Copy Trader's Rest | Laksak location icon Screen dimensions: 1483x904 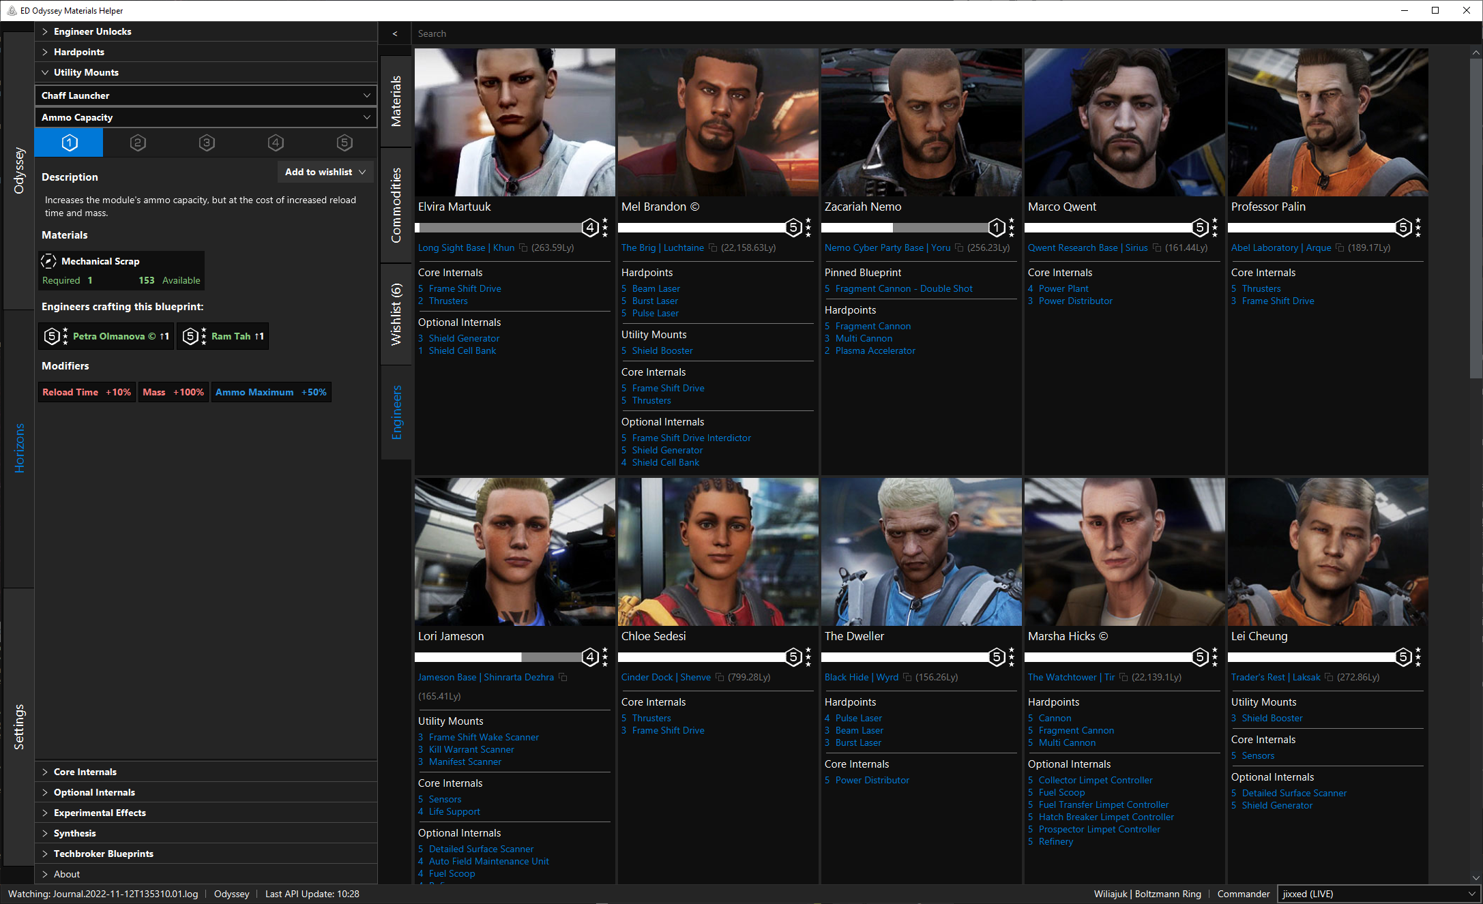tap(1329, 677)
